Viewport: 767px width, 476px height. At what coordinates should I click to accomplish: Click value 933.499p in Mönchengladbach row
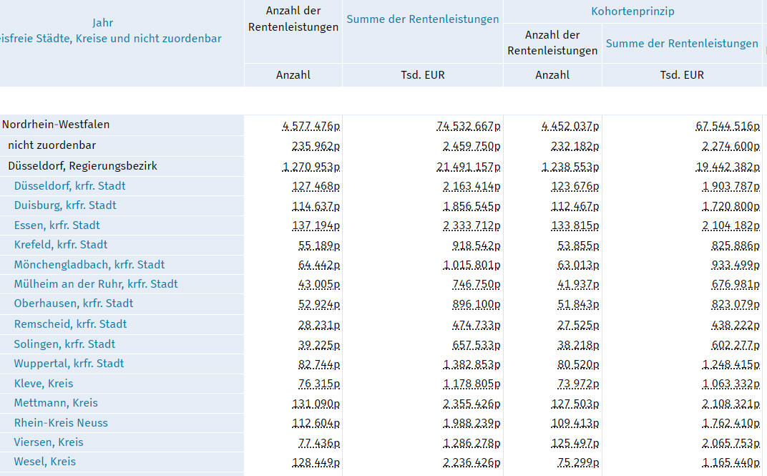(736, 265)
